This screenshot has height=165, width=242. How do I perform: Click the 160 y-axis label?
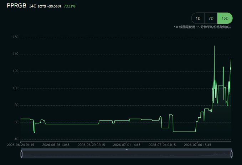coord(15,37)
